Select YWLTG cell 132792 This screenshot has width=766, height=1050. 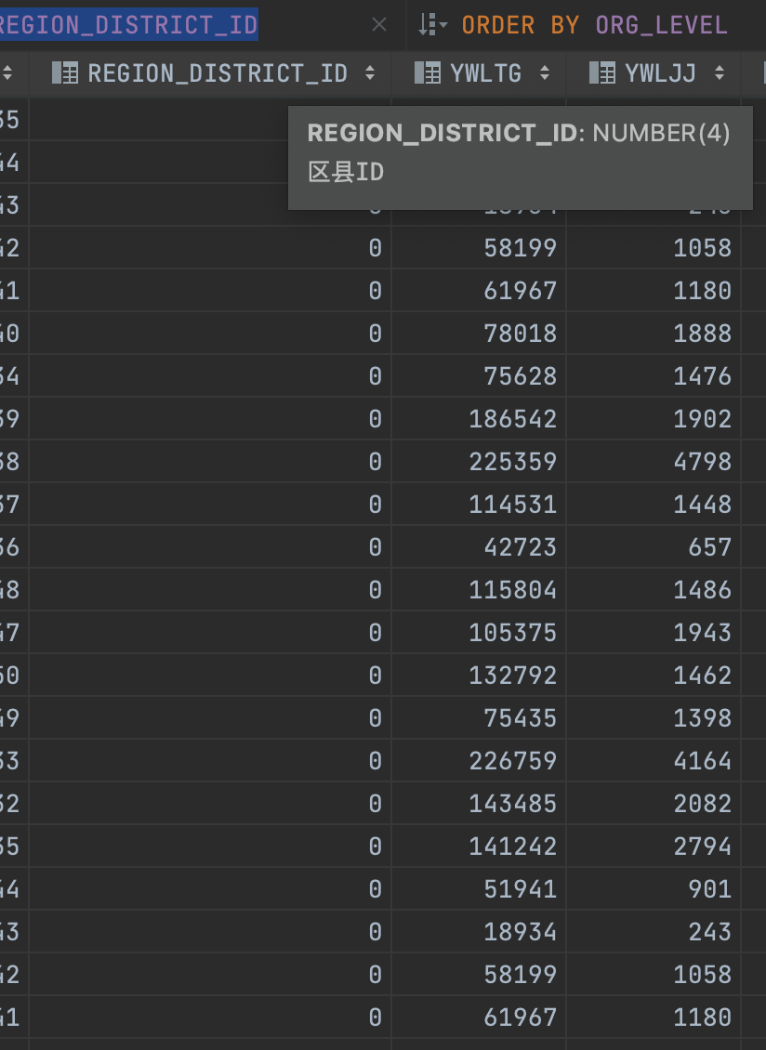point(479,675)
